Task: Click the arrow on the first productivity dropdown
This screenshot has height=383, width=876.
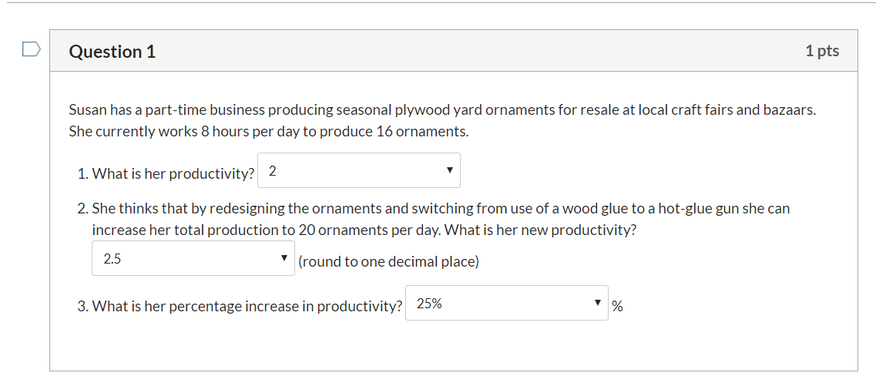Action: tap(449, 170)
